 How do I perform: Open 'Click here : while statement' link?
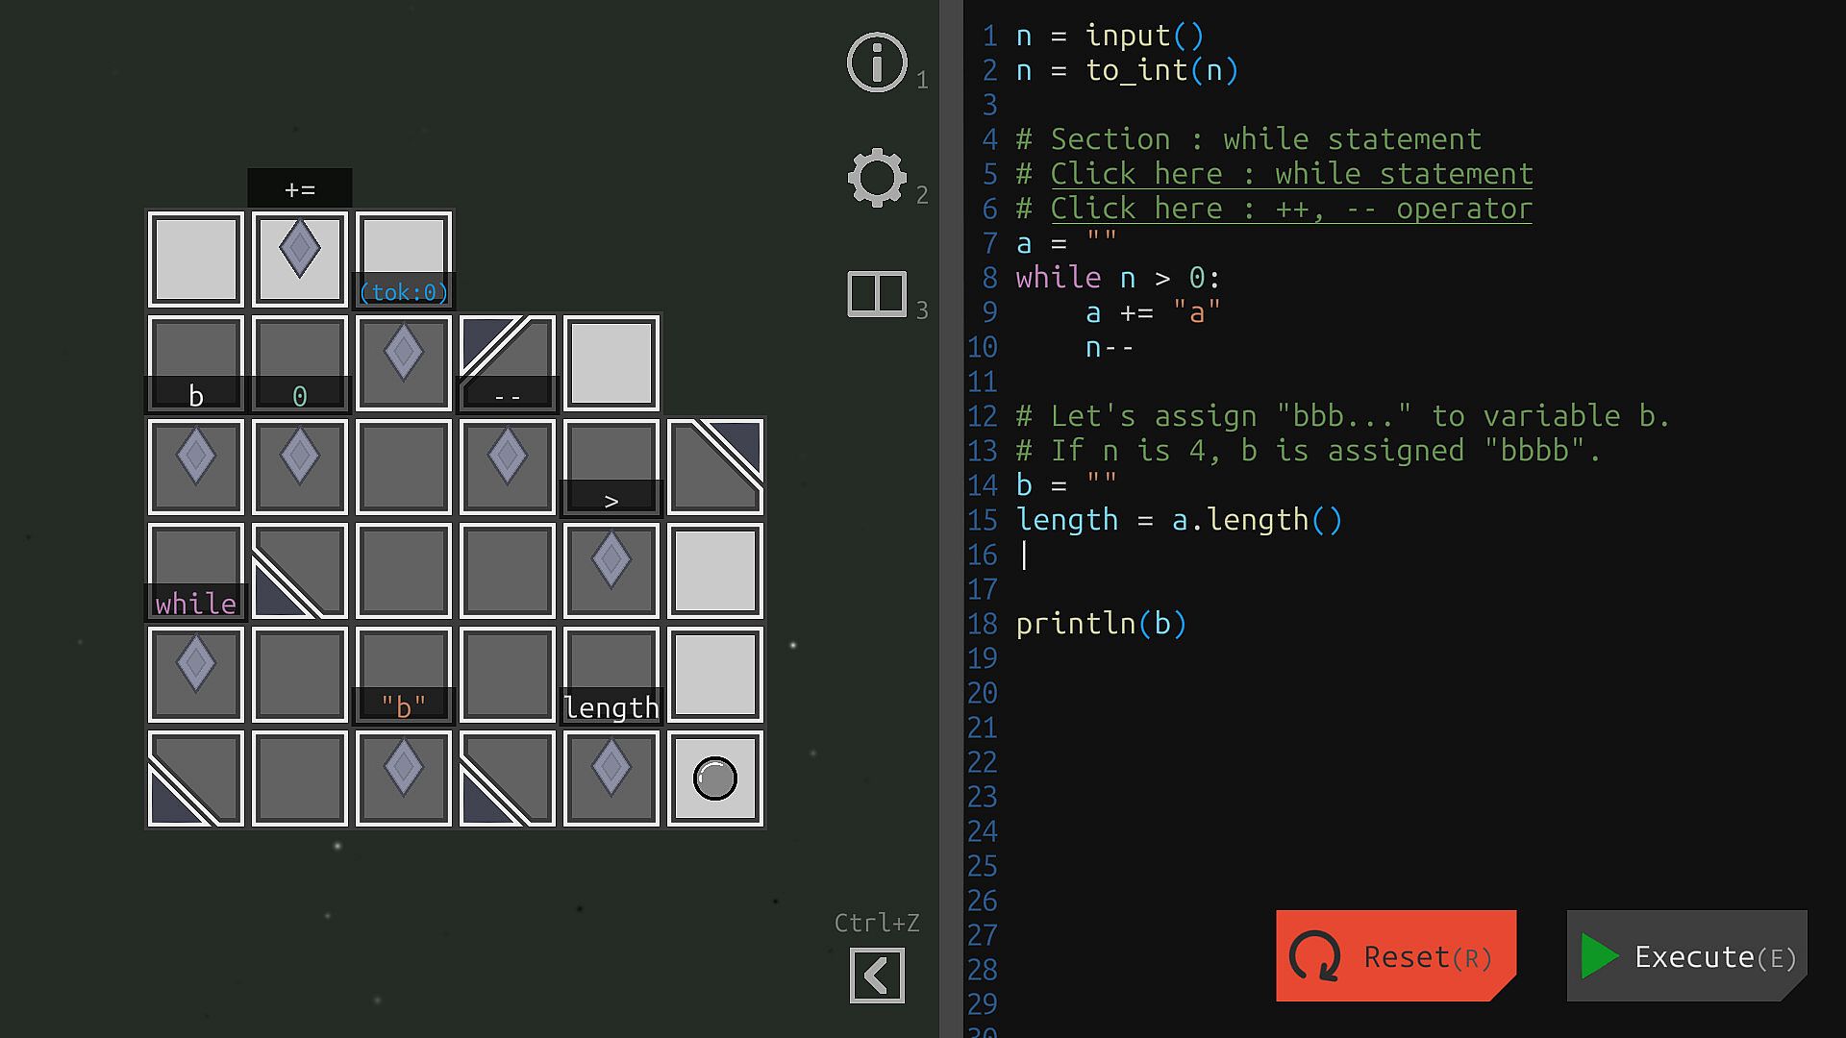click(x=1290, y=174)
